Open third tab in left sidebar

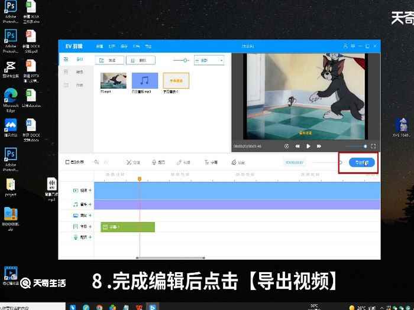(76, 85)
